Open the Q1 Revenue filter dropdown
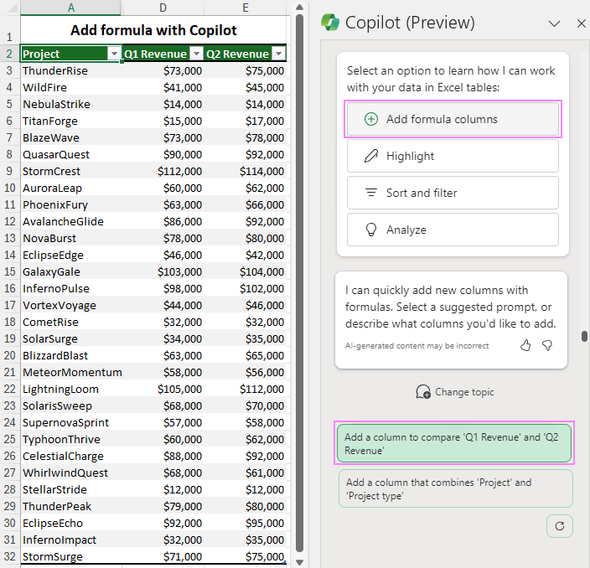590x568 pixels. click(196, 54)
